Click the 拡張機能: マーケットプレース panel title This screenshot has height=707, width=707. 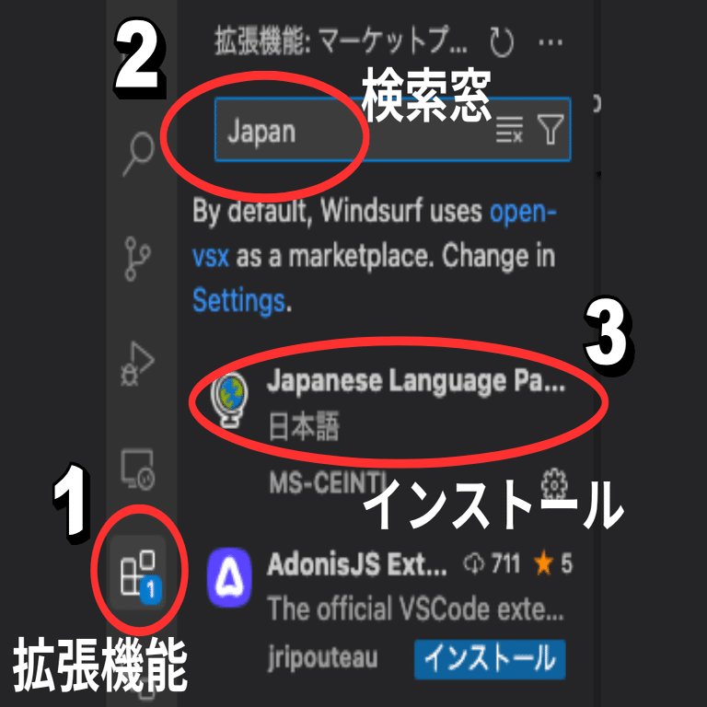pos(341,42)
